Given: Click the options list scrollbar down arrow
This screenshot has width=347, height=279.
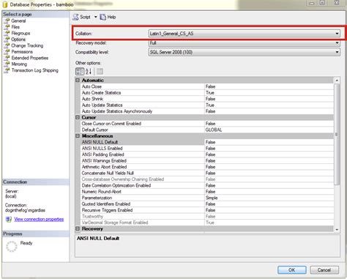Looking at the screenshot, I should [x=337, y=229].
